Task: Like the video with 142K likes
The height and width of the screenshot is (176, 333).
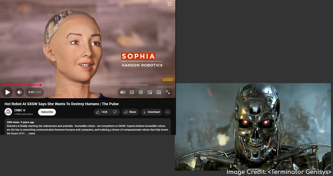Action: (x=102, y=112)
